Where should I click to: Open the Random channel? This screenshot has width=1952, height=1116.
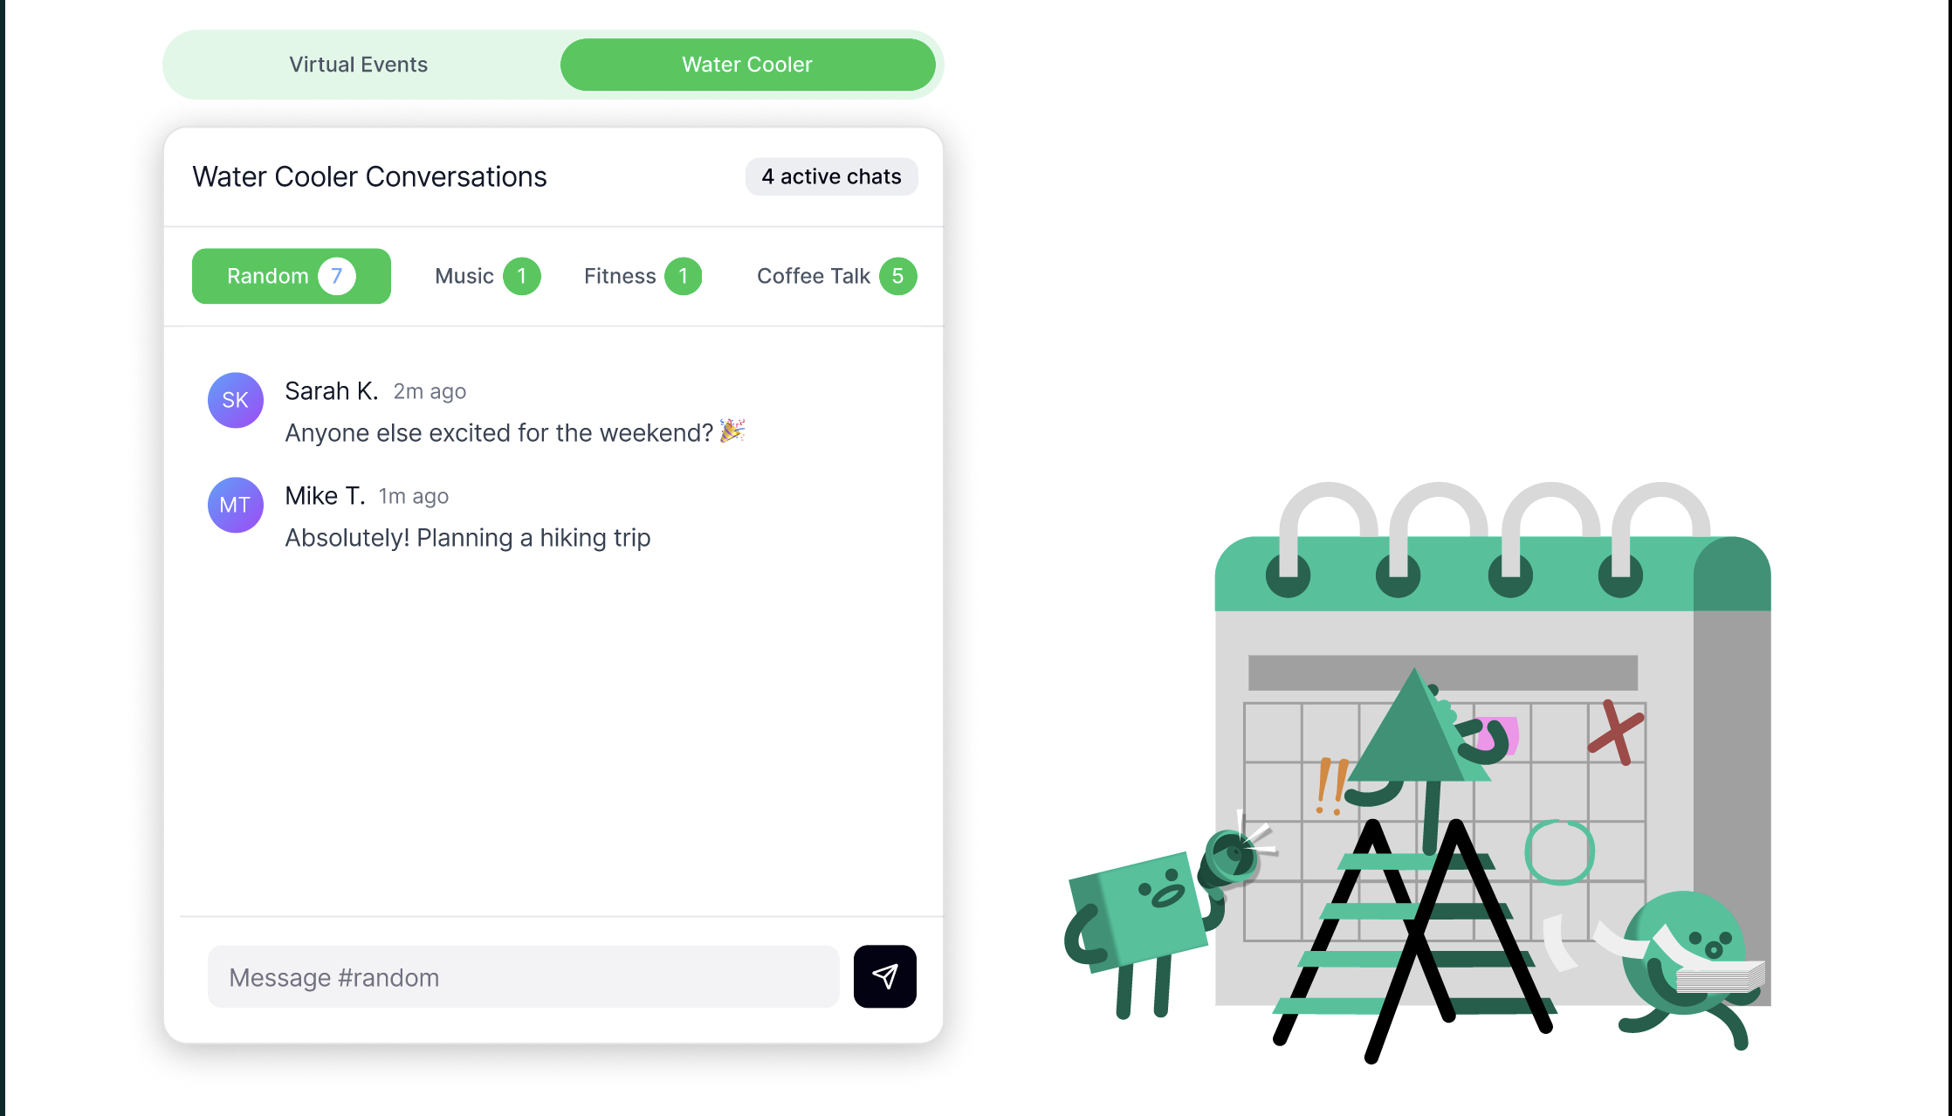pos(292,276)
